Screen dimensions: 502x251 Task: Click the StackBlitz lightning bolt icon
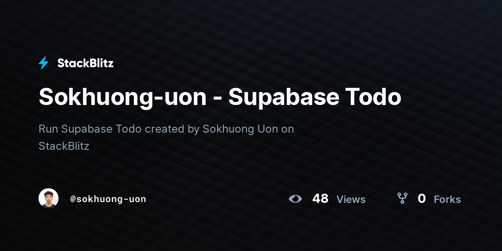click(x=44, y=63)
